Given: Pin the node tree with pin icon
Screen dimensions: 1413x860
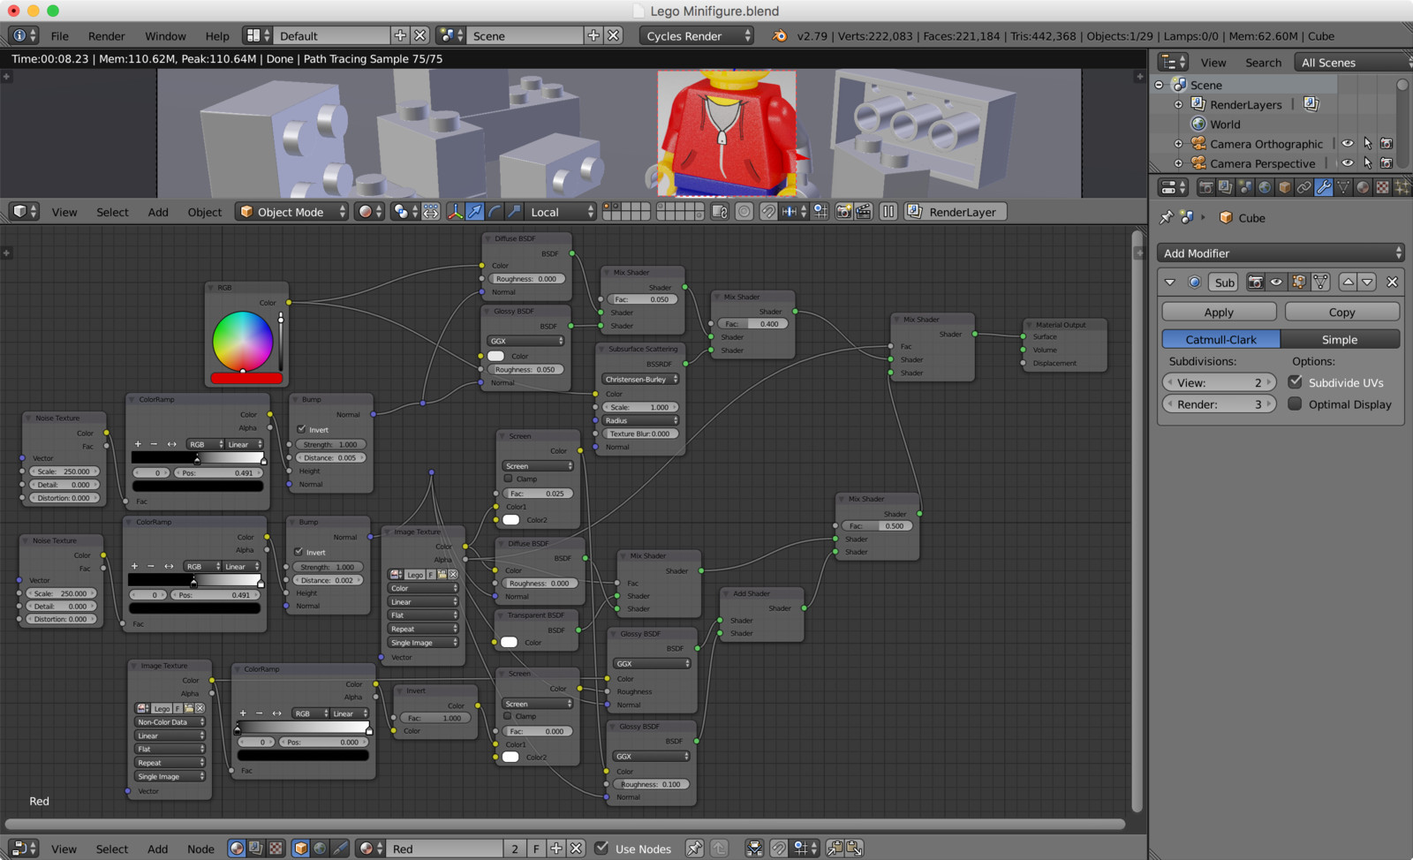Looking at the screenshot, I should (695, 849).
